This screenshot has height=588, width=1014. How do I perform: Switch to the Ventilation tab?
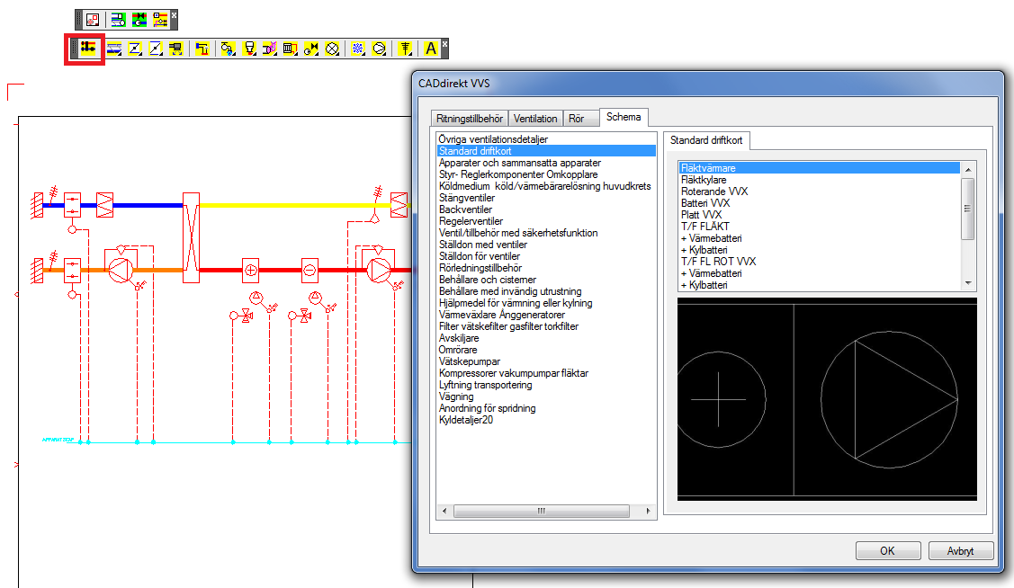tap(535, 119)
